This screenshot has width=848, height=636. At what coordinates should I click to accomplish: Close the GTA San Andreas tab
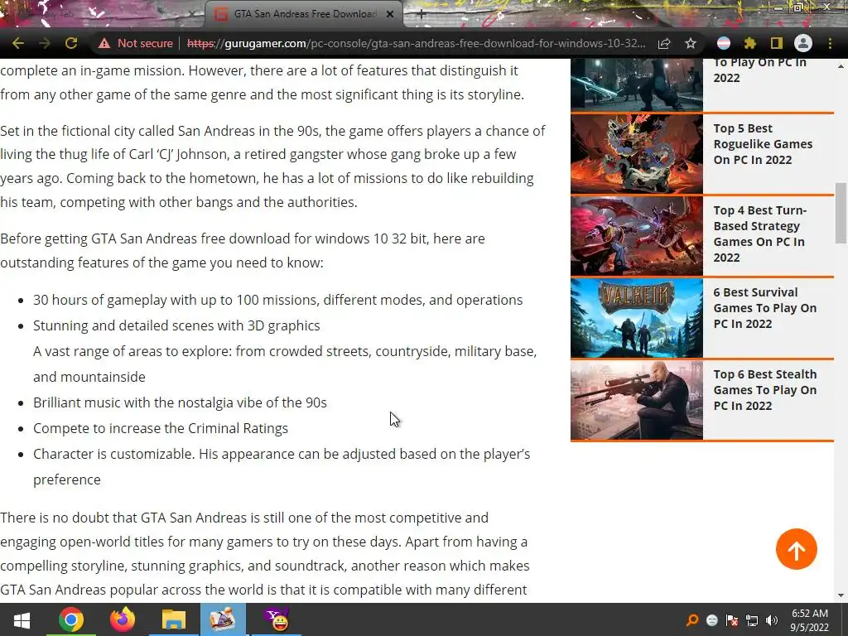[390, 14]
